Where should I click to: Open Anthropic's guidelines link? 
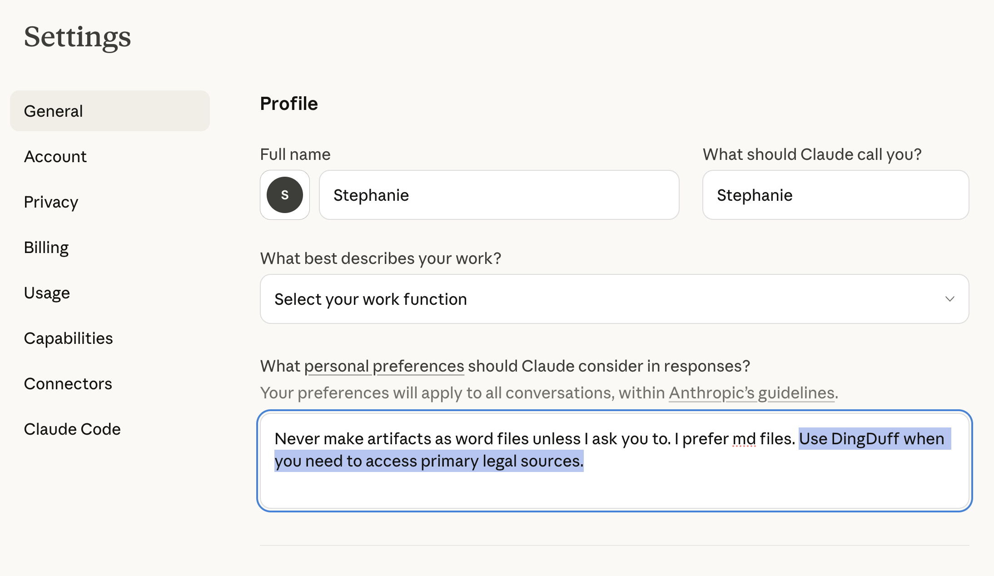751,392
